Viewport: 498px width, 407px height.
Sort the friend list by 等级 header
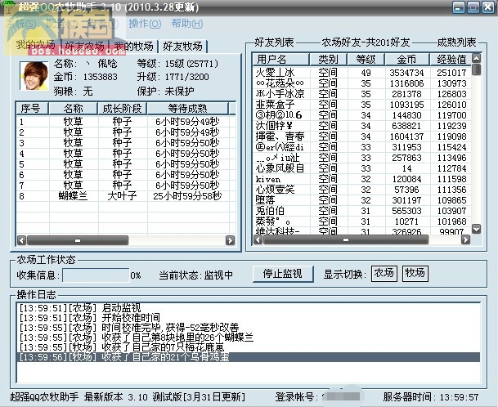click(x=366, y=59)
